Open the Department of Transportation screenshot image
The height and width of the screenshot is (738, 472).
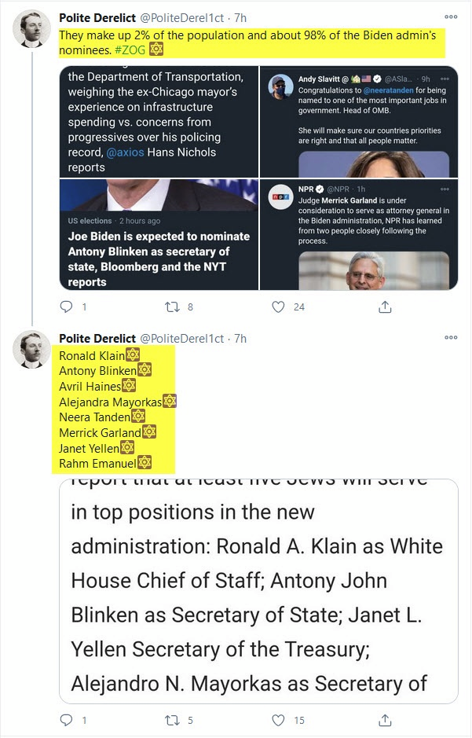coord(159,122)
